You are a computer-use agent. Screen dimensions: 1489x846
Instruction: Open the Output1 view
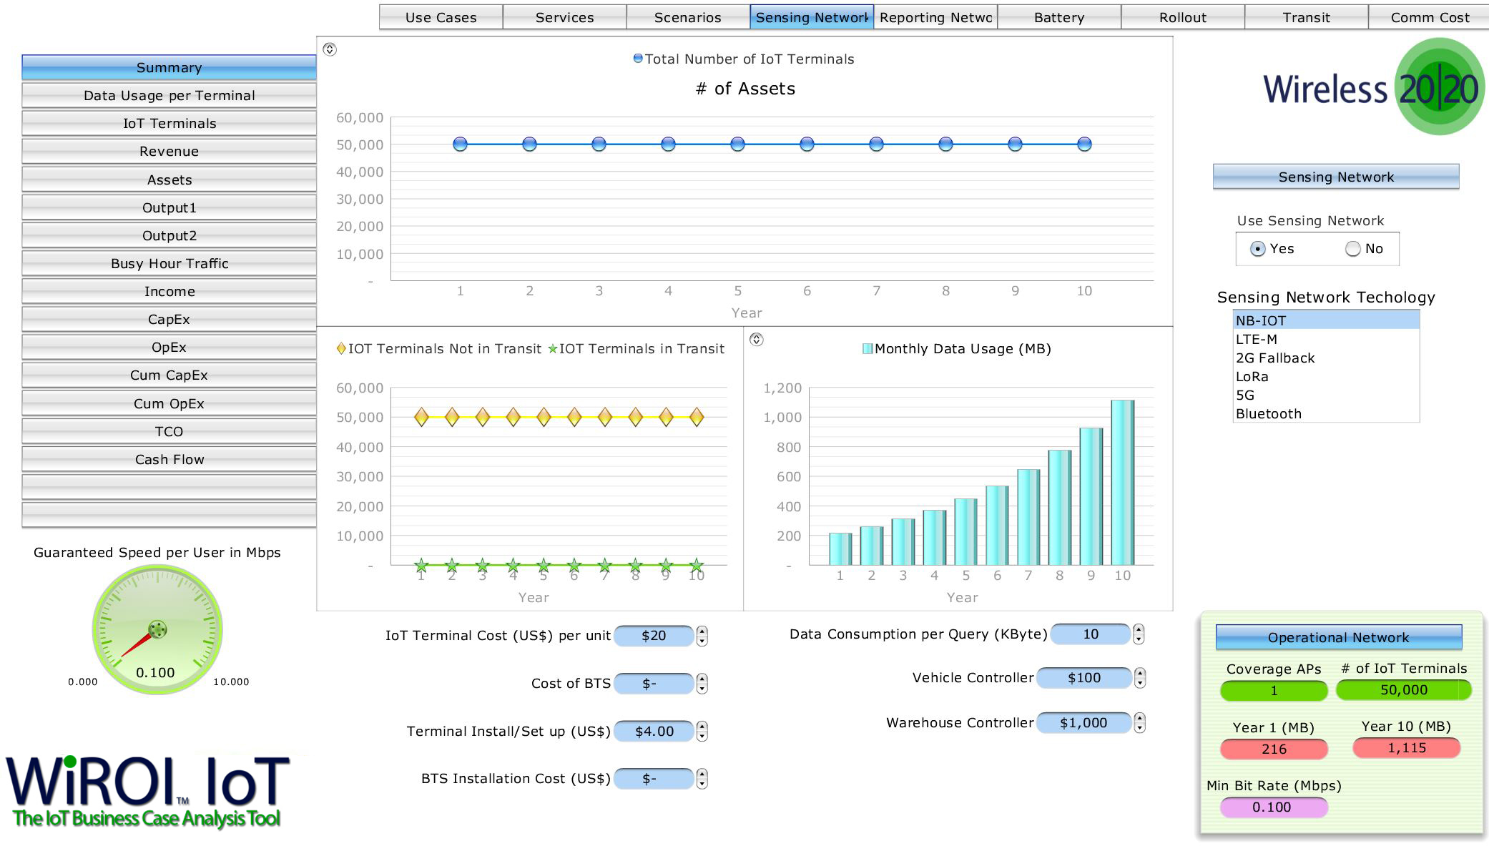pos(169,207)
